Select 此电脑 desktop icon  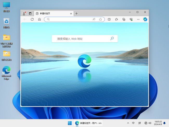(6, 7)
